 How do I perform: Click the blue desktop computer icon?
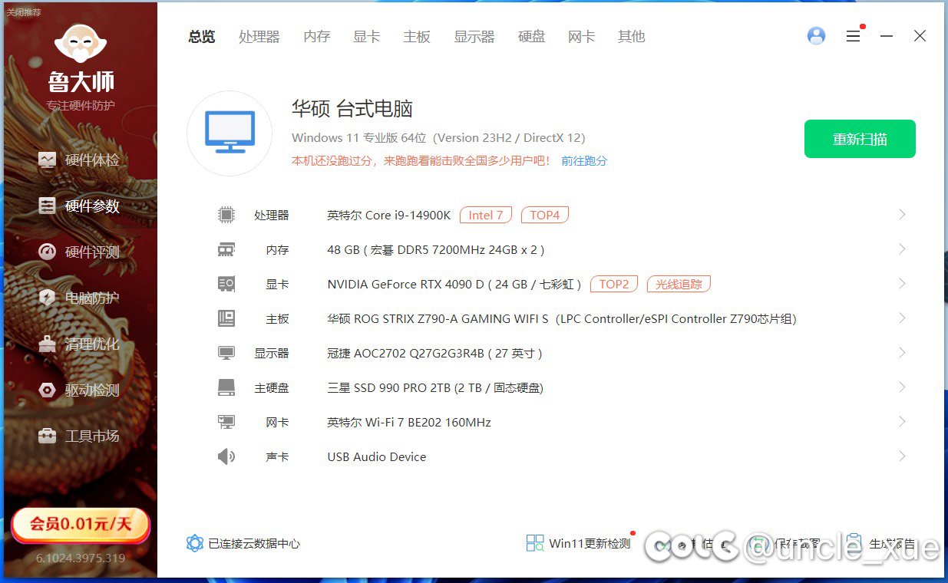[x=230, y=133]
